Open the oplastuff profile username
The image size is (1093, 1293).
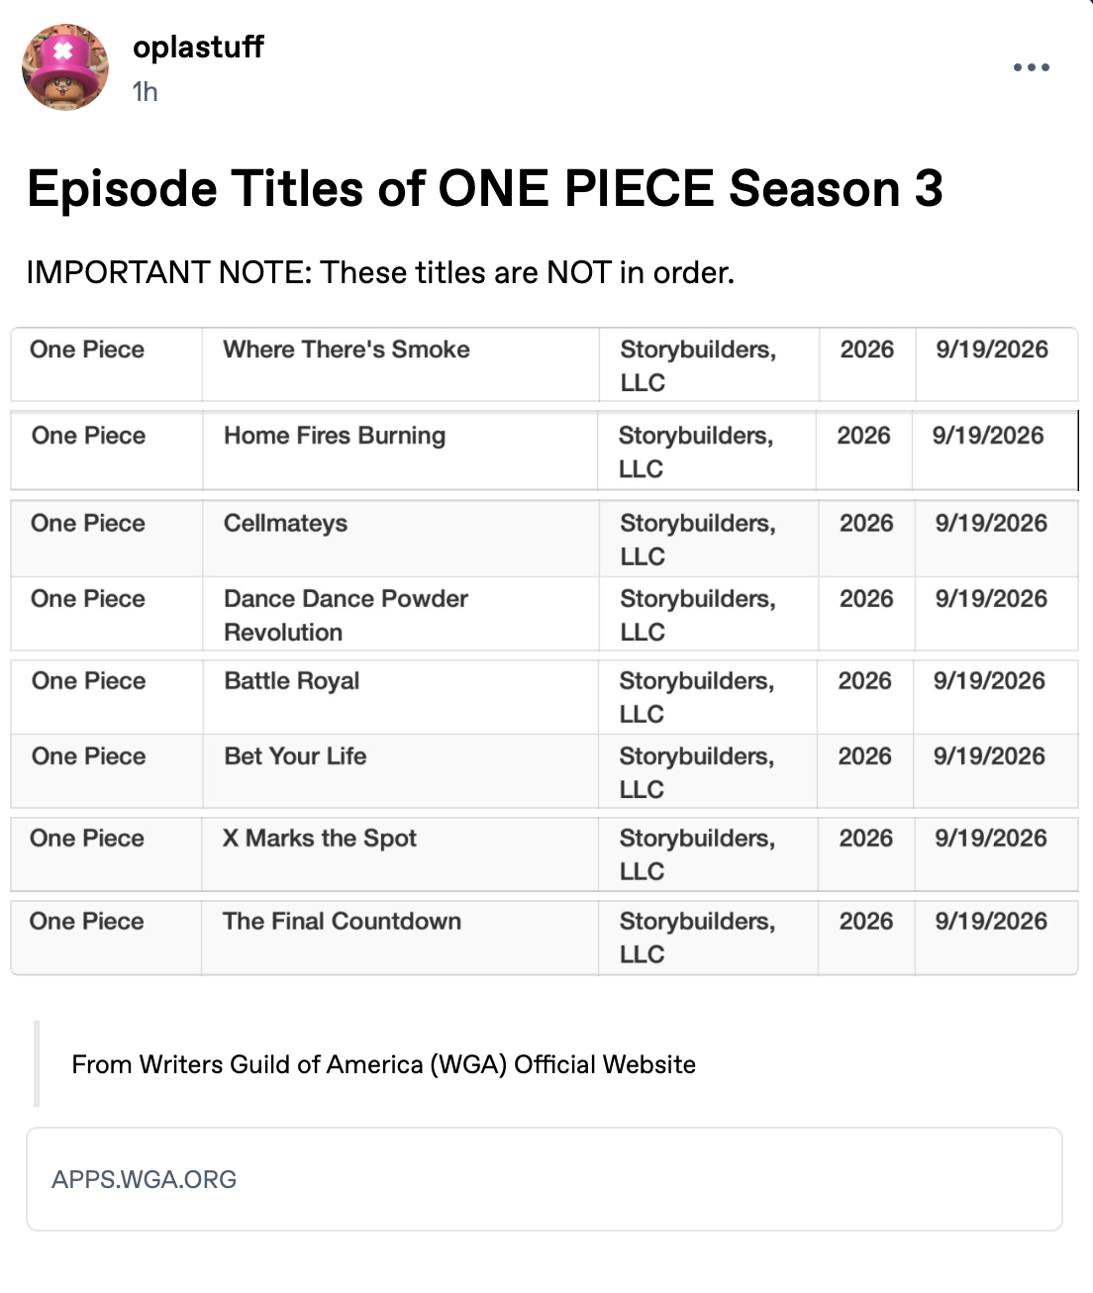pyautogui.click(x=198, y=47)
